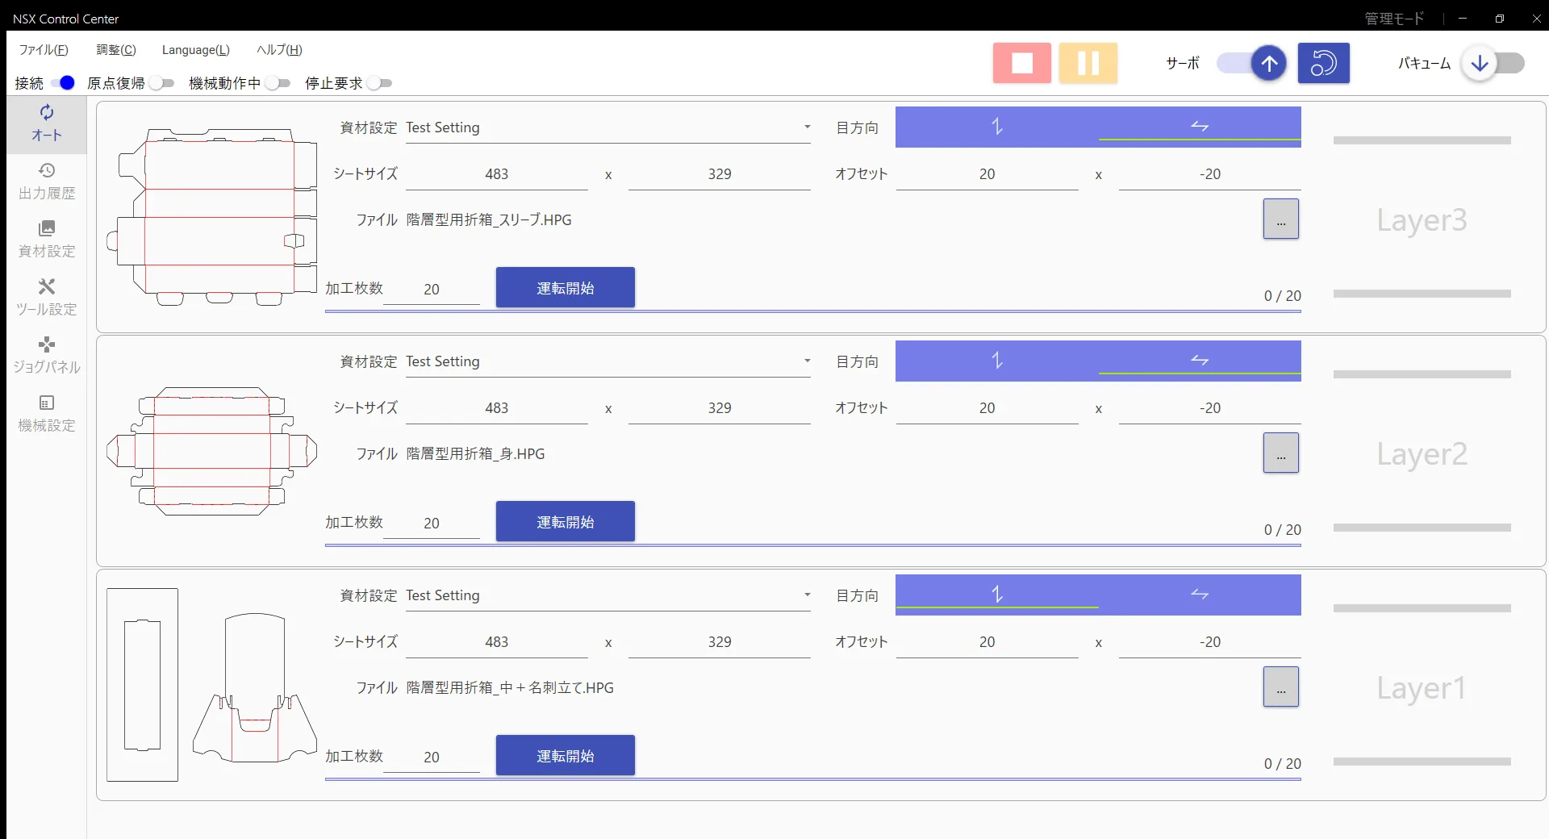The width and height of the screenshot is (1549, 839).
Task: Expand the 資材設定 dropdown for Layer2
Action: (x=807, y=361)
